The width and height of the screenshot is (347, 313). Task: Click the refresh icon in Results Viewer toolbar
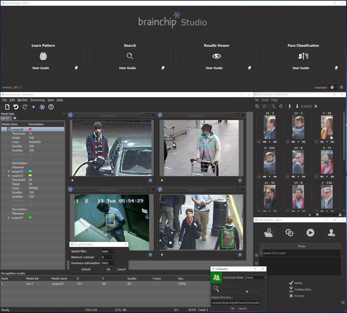[x=281, y=106]
